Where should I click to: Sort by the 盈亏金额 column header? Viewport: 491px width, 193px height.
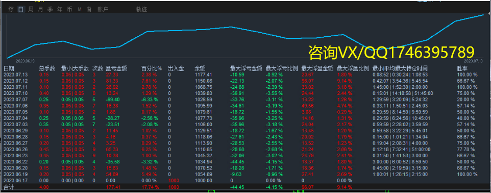click(116, 68)
